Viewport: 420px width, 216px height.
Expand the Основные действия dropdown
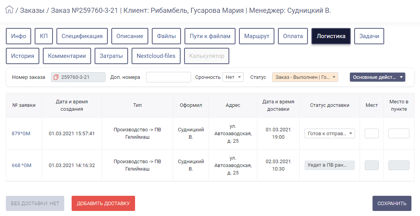pyautogui.click(x=378, y=77)
